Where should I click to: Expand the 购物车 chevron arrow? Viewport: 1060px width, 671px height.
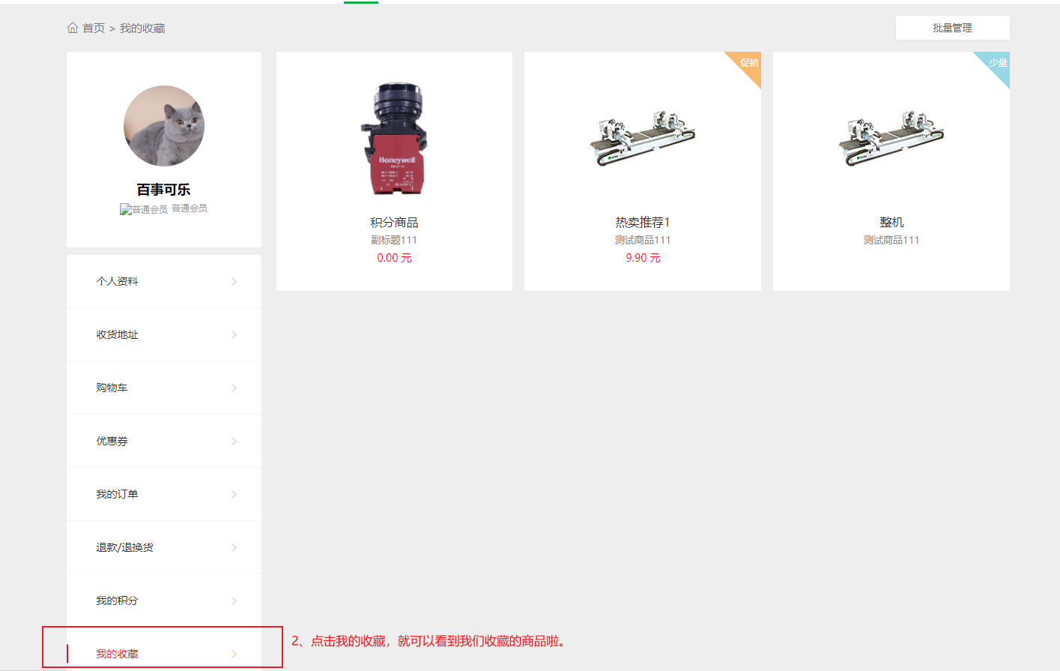(x=234, y=388)
